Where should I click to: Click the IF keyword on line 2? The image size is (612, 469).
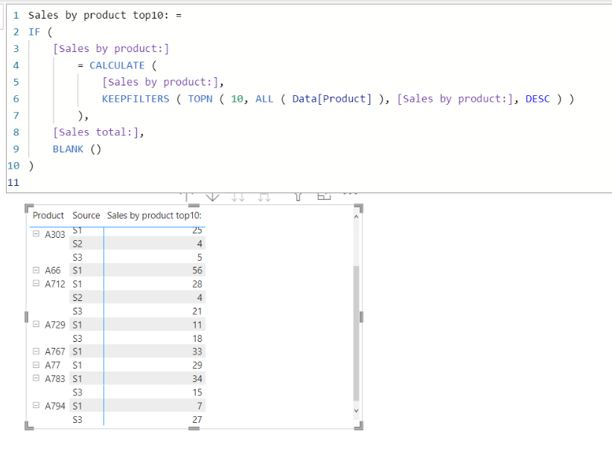[x=34, y=32]
